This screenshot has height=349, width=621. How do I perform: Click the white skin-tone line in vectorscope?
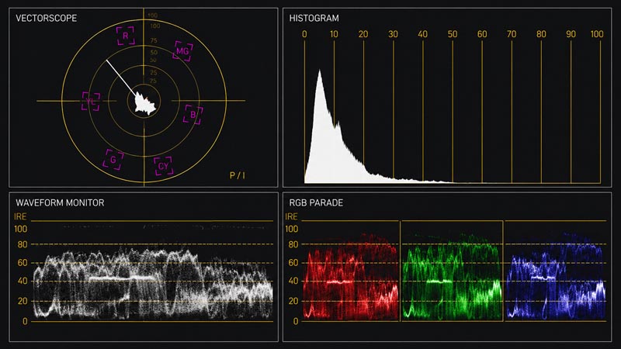click(121, 78)
